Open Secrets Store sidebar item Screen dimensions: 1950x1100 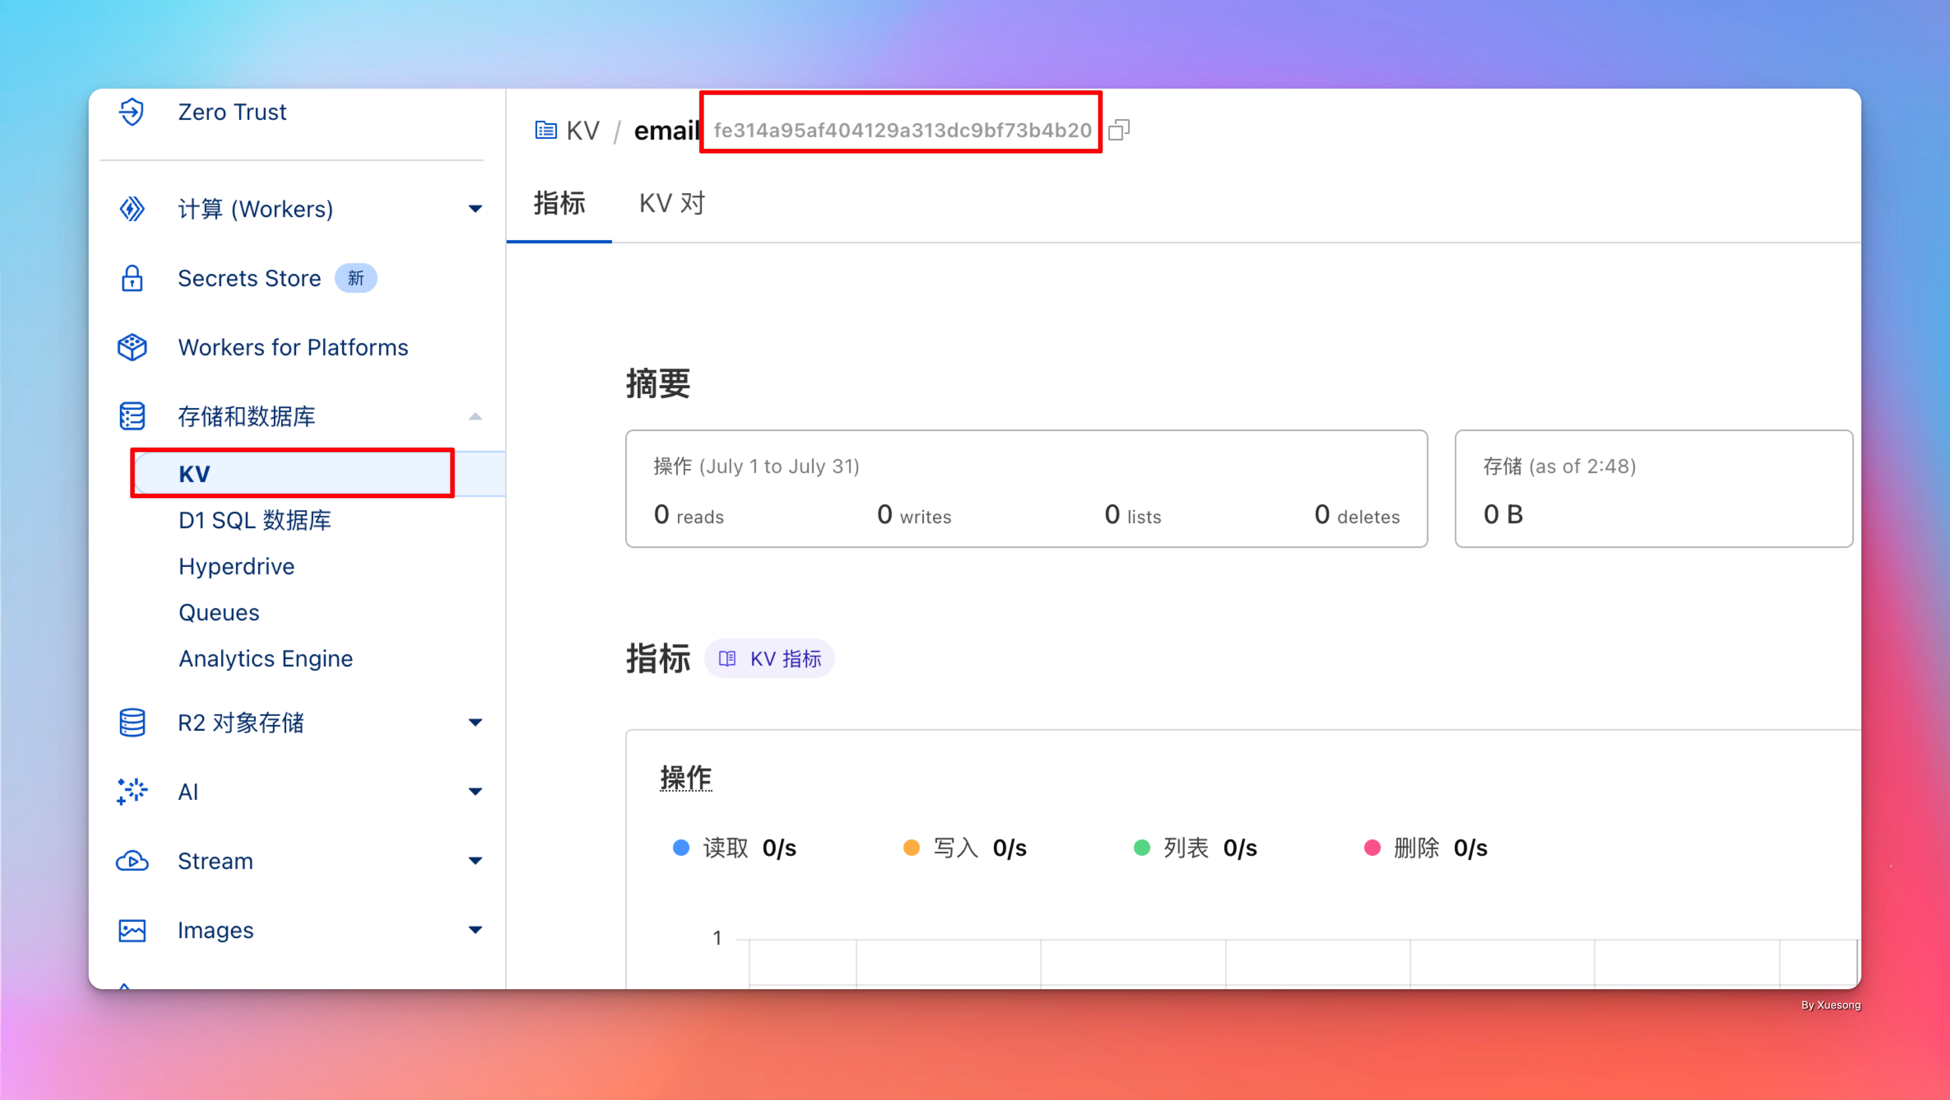[x=250, y=278]
